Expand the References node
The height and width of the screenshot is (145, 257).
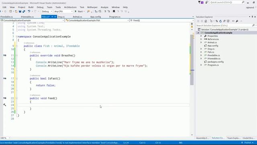[x=201, y=39]
